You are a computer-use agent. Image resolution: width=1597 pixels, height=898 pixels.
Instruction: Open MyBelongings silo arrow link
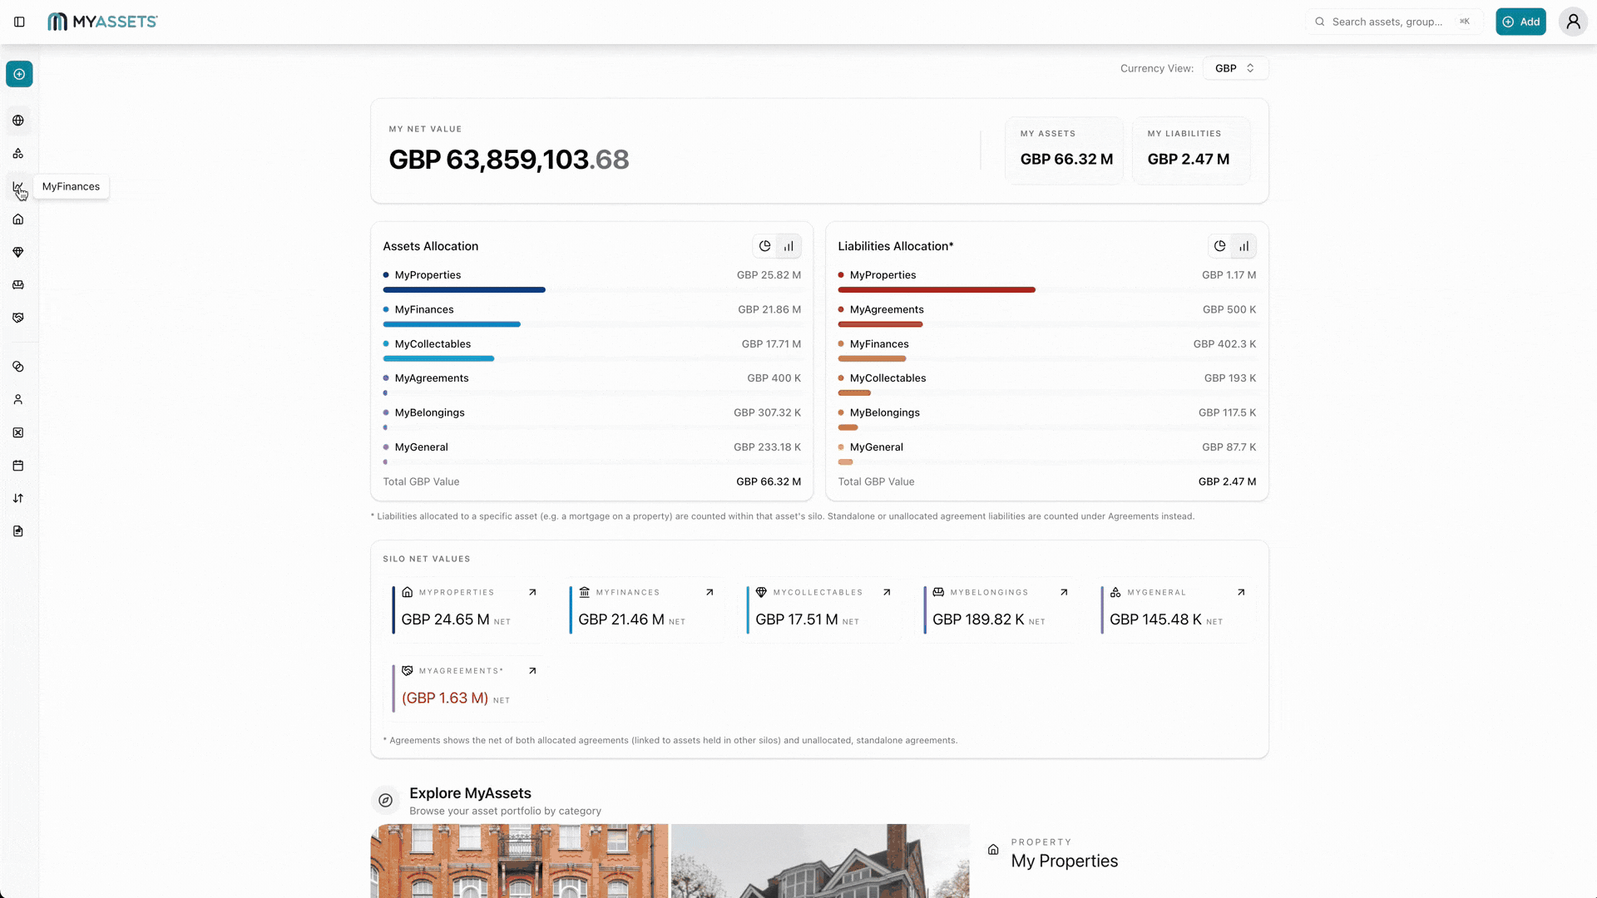click(1064, 593)
